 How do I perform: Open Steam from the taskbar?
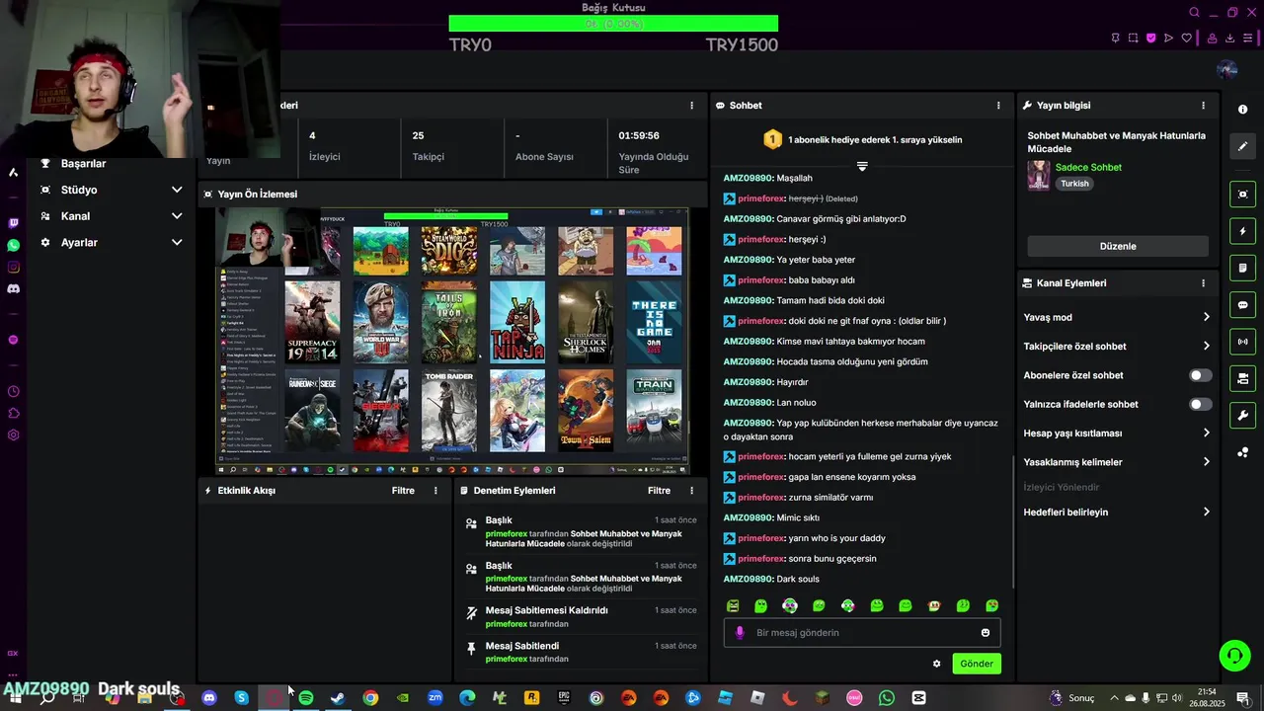(x=338, y=698)
